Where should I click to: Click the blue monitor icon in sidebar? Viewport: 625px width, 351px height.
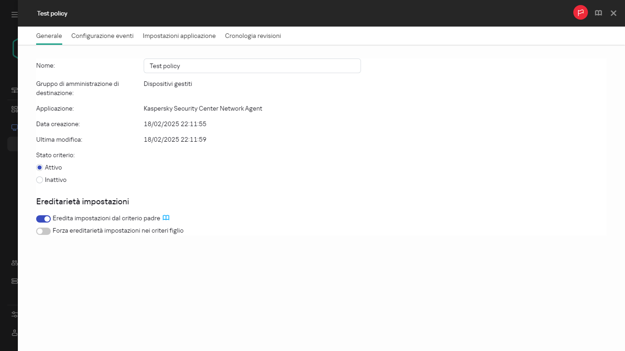[14, 128]
